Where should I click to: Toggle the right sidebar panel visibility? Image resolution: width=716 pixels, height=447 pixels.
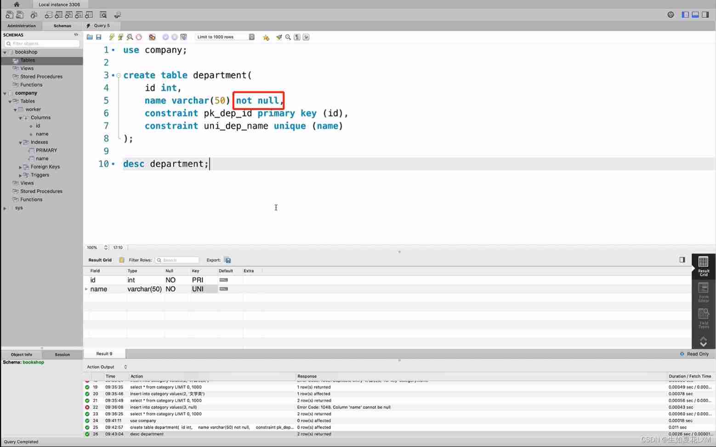coord(705,15)
